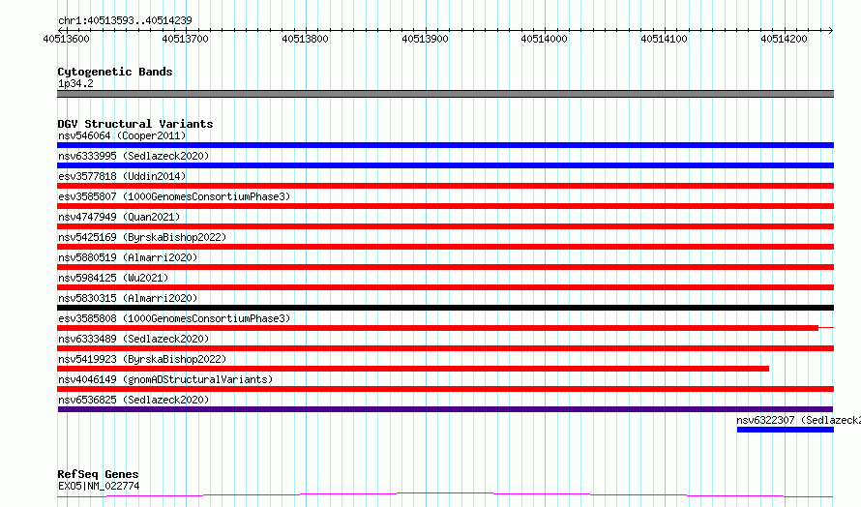
Task: Click nsv5880519 (Almarri2020) label
Action: 128,257
